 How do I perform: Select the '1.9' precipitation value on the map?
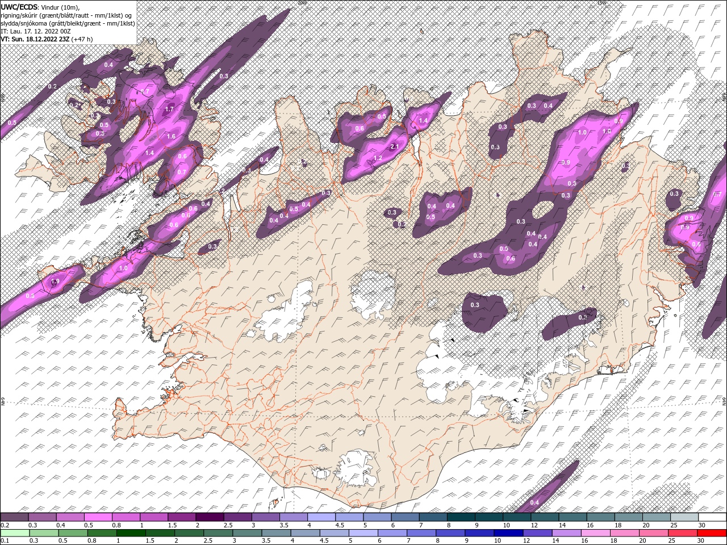click(55, 282)
